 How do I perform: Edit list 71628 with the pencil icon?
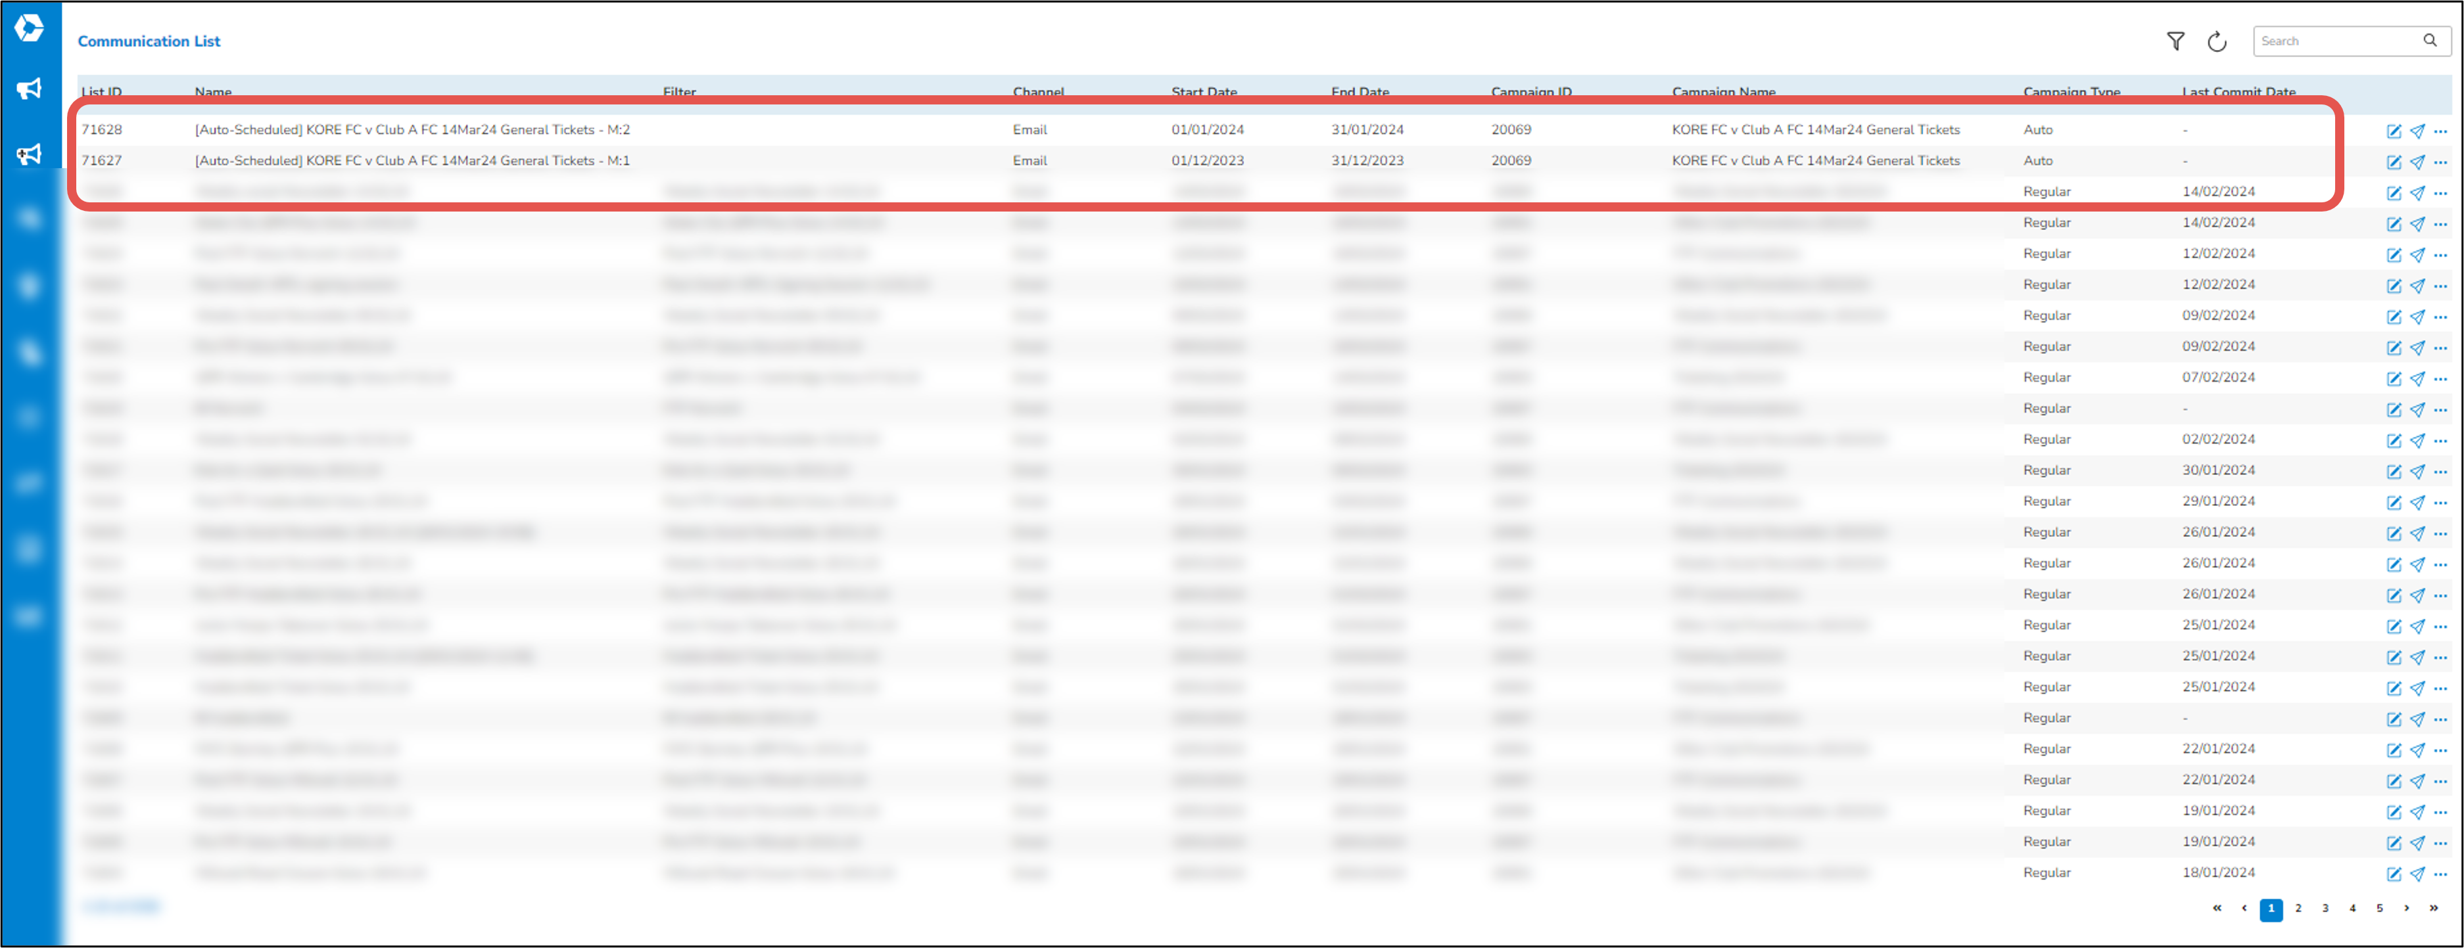click(x=2393, y=131)
